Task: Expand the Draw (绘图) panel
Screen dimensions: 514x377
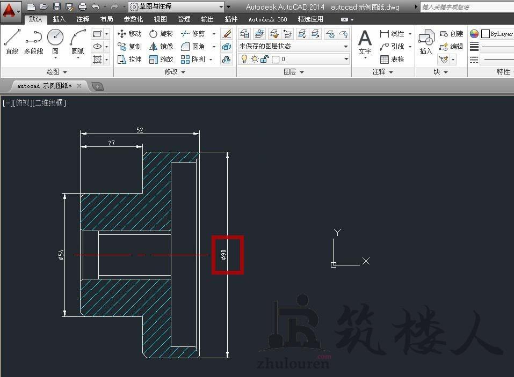Action: click(56, 72)
